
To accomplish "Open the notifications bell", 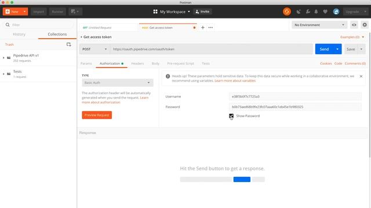I will pyautogui.click(x=316, y=12).
